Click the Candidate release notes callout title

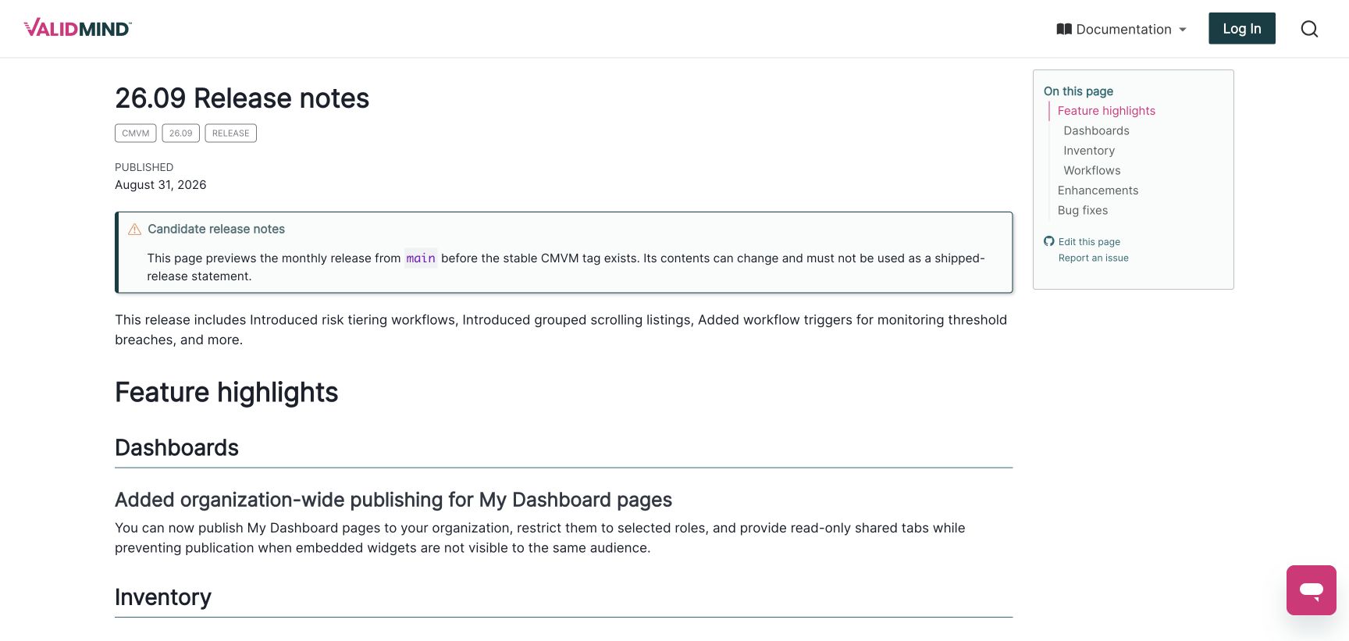(216, 229)
